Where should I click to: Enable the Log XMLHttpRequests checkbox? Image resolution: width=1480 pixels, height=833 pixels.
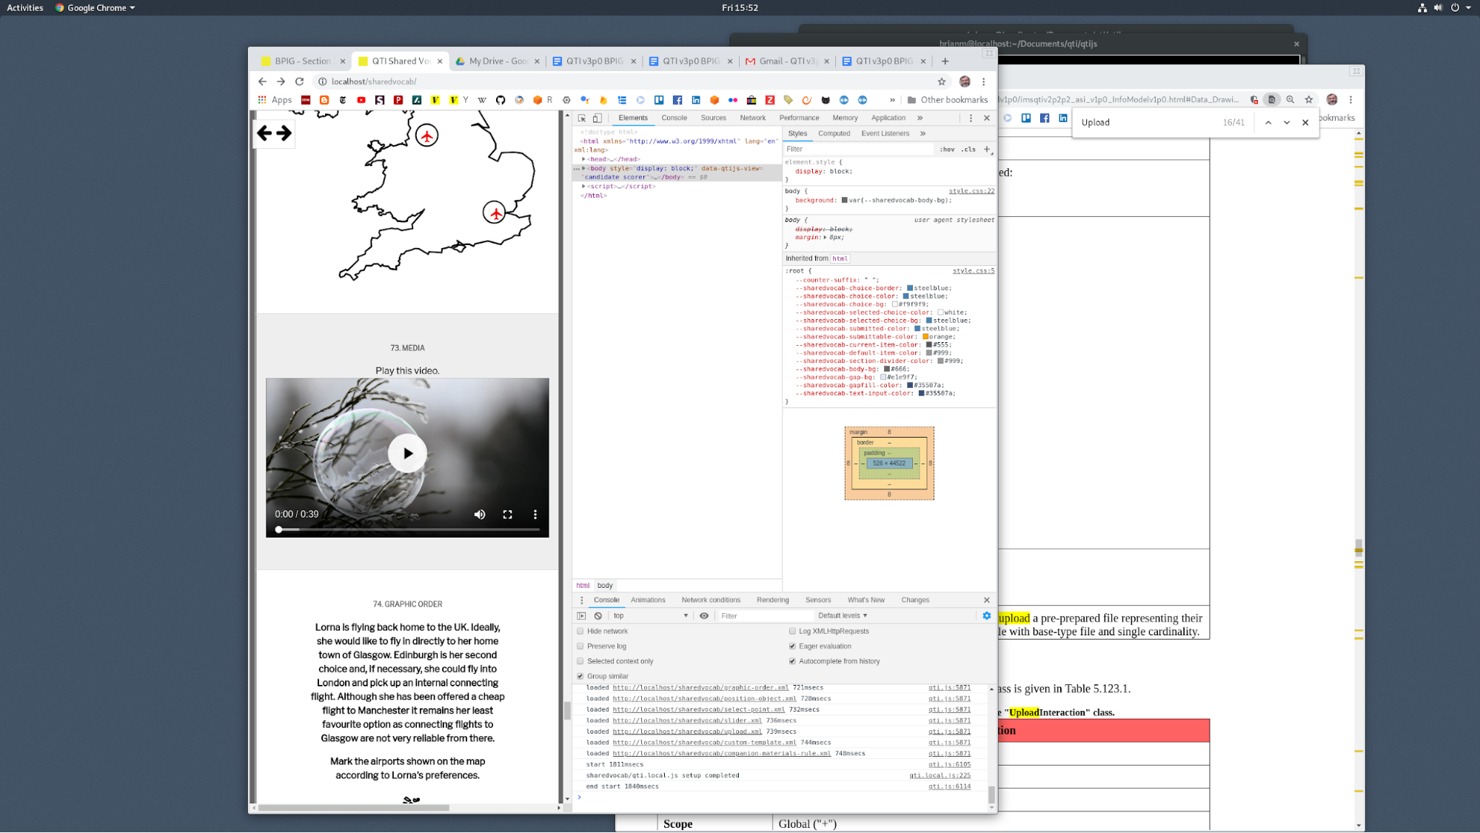pos(792,632)
